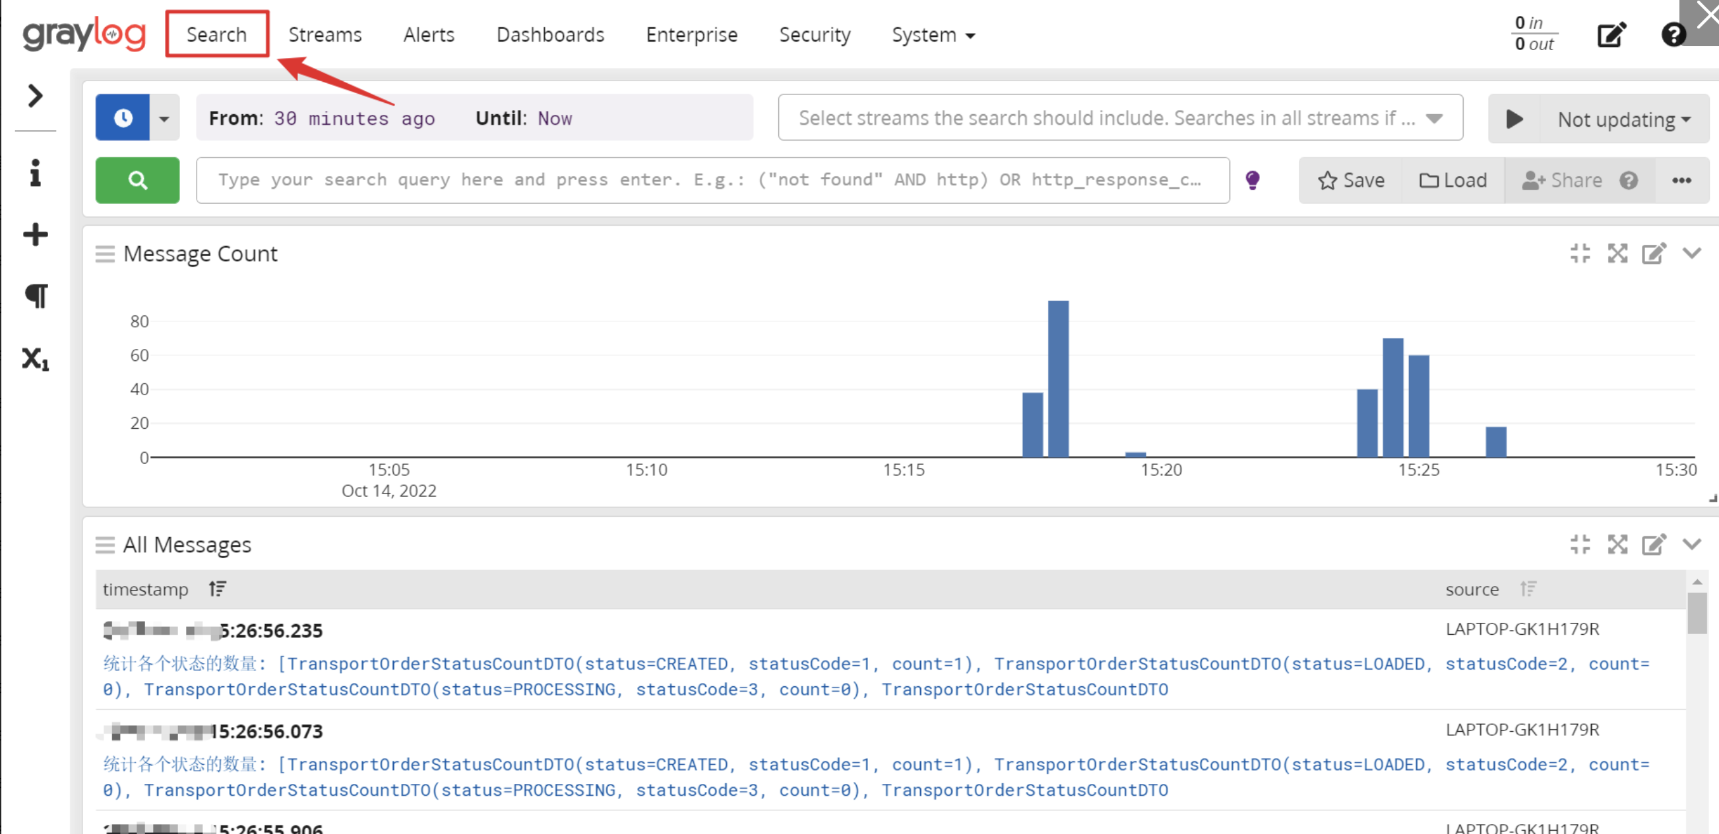Image resolution: width=1719 pixels, height=834 pixels.
Task: Expand the left sidebar with the arrow icon
Action: 35,96
